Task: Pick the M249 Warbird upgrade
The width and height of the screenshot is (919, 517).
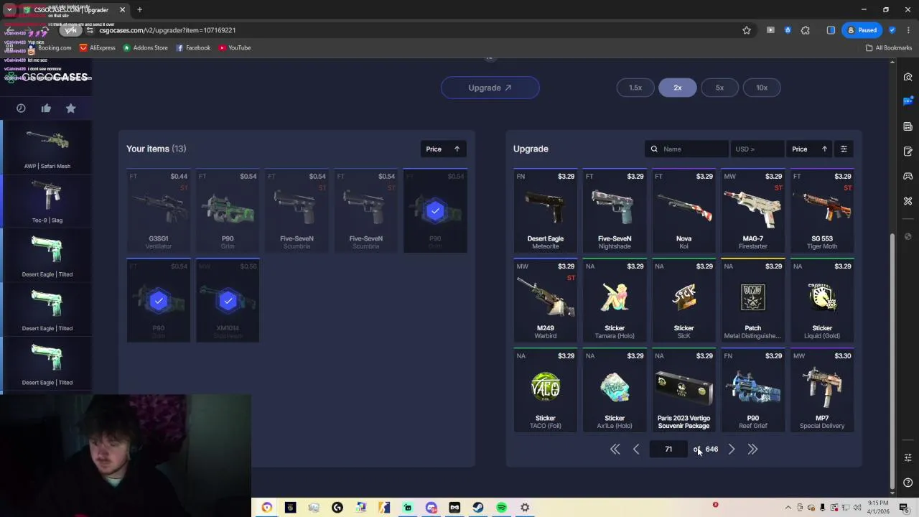Action: tap(546, 300)
